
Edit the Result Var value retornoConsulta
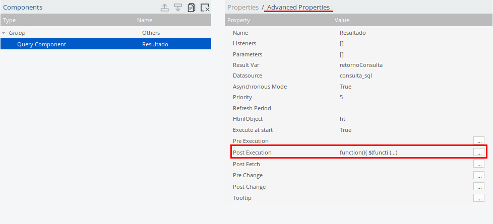361,65
